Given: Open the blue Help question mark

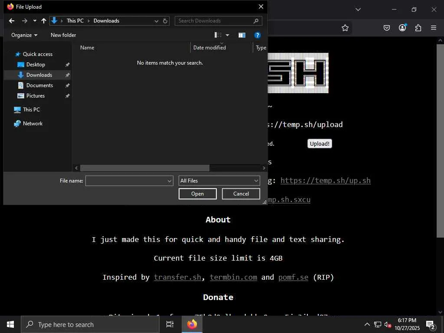Looking at the screenshot, I should click(x=257, y=35).
